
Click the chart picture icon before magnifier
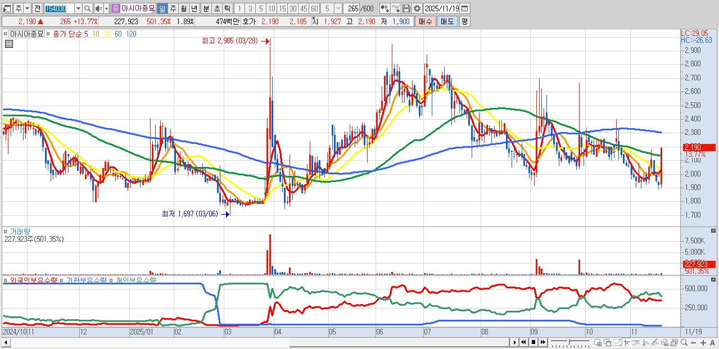pos(674,342)
